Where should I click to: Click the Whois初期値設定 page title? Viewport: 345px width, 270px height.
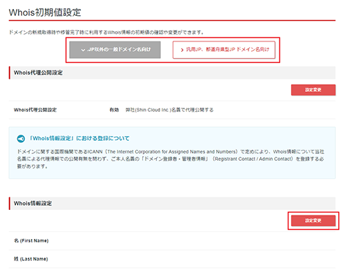click(45, 12)
